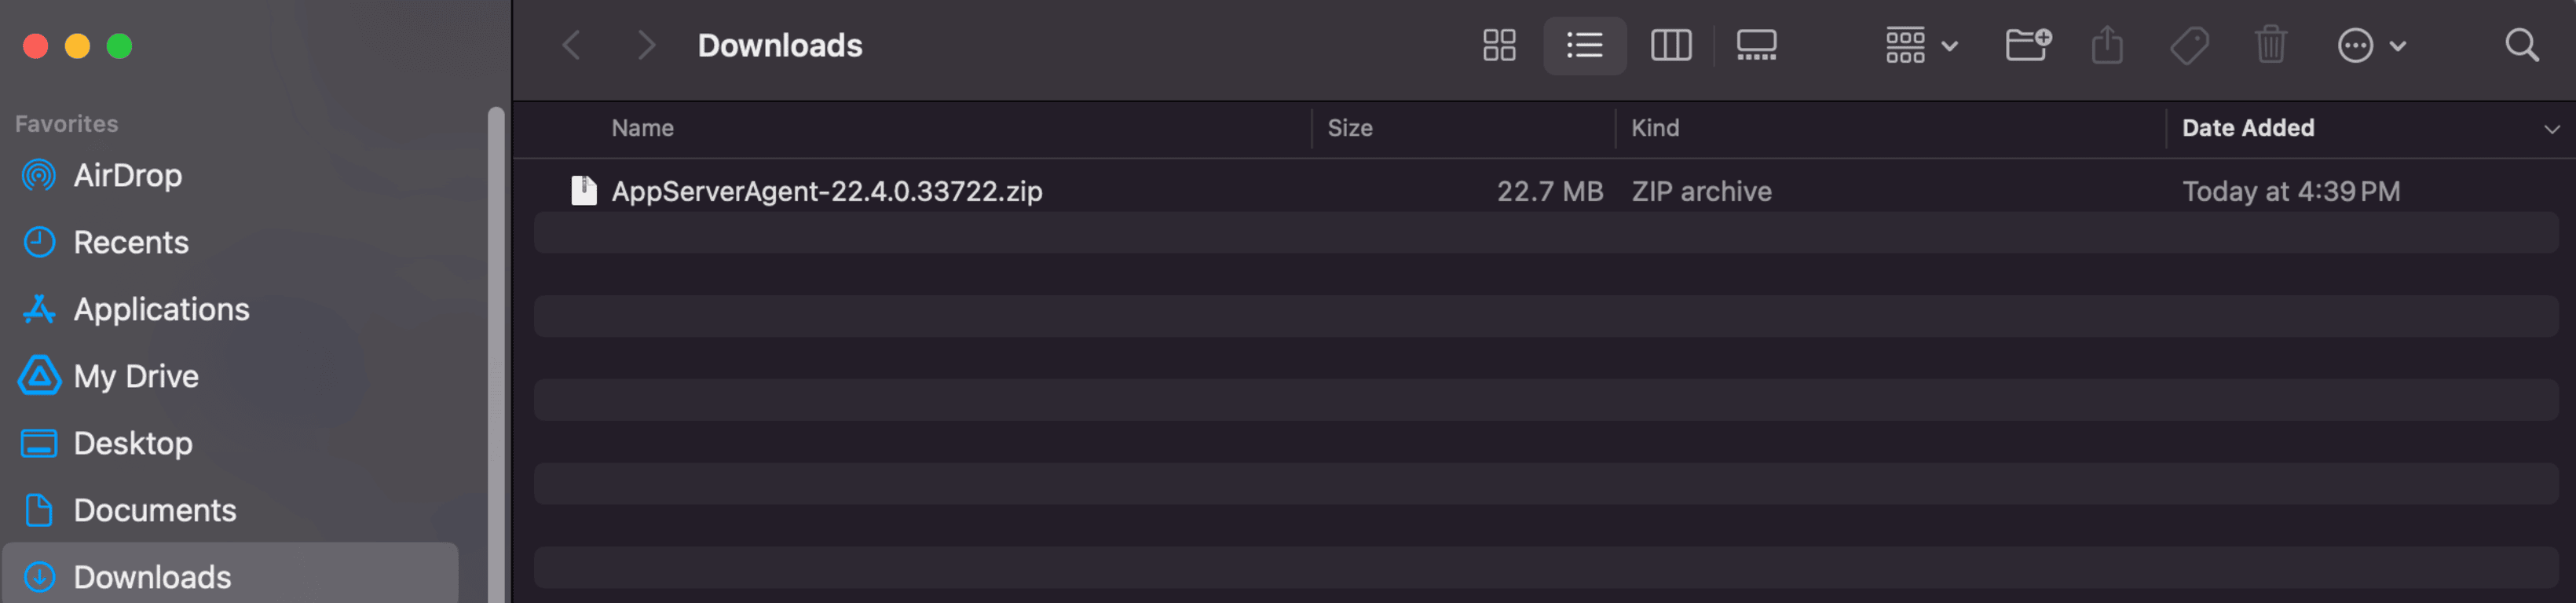Image resolution: width=2576 pixels, height=603 pixels.
Task: Go back with the left chevron
Action: 571,45
